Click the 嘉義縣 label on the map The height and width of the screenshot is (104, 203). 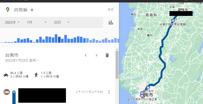(151, 15)
